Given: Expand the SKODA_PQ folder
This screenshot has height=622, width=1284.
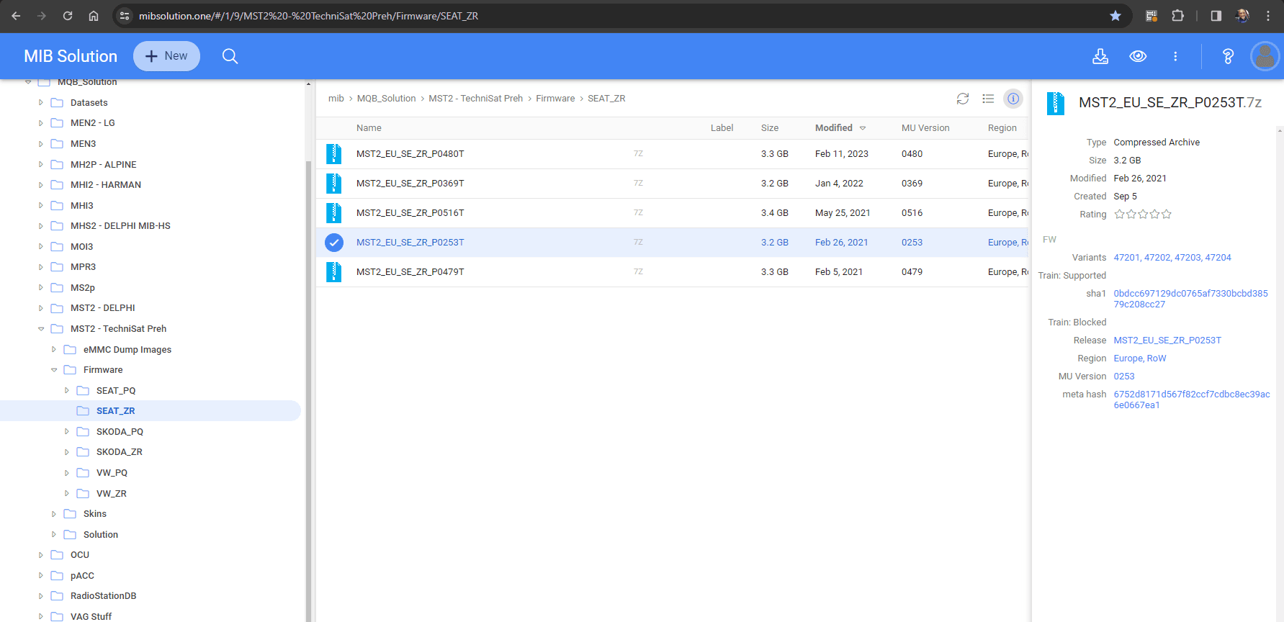Looking at the screenshot, I should point(67,432).
